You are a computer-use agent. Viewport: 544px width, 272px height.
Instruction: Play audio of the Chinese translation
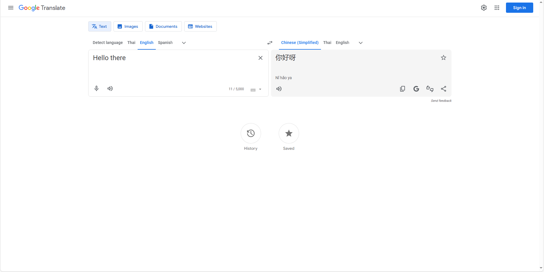(x=279, y=89)
